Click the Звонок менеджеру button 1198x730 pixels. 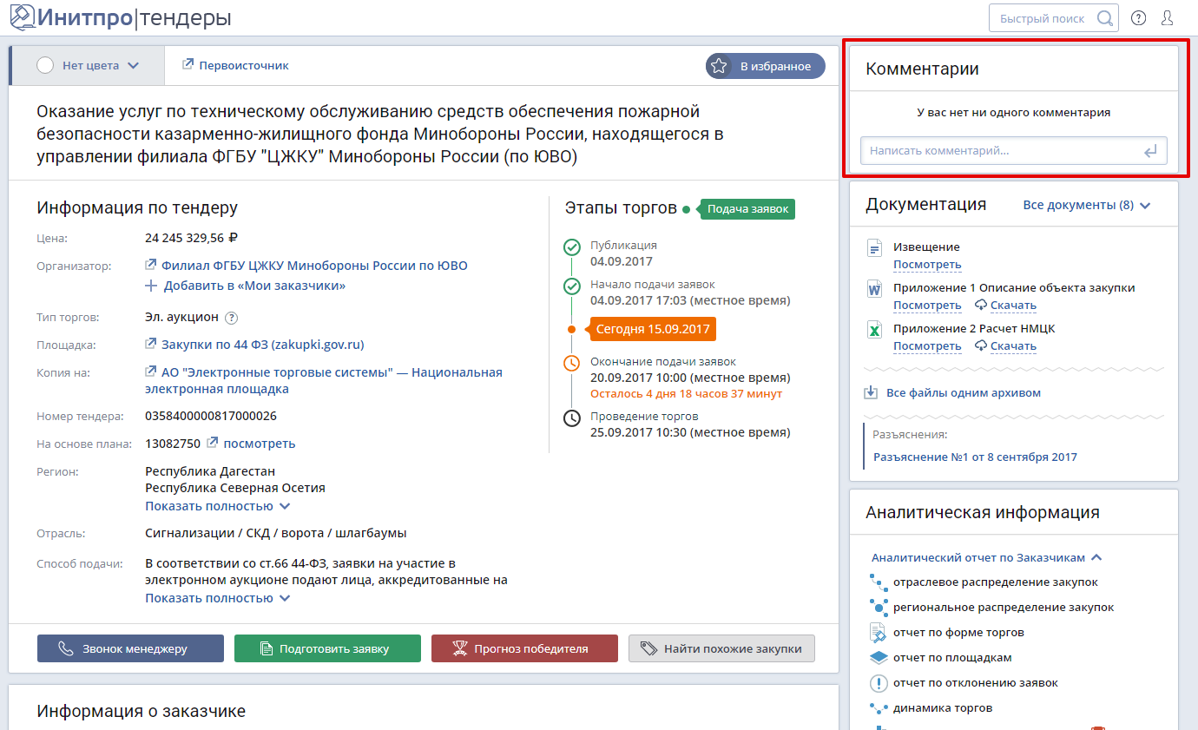130,648
